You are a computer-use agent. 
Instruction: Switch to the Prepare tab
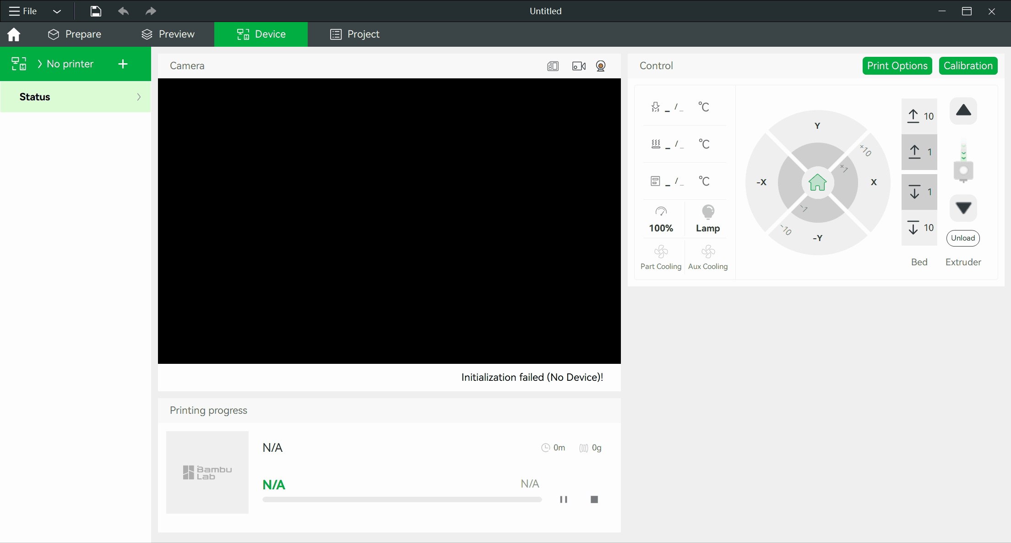[74, 34]
